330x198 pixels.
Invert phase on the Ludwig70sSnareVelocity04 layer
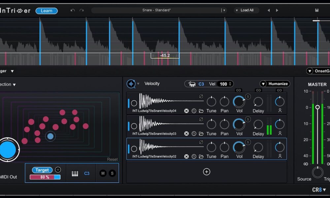click(x=201, y=96)
